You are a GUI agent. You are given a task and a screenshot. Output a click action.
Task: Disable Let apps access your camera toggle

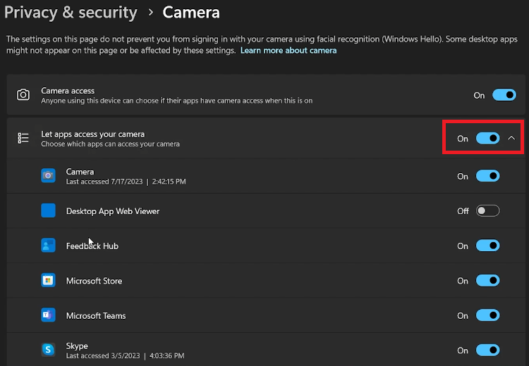pyautogui.click(x=488, y=139)
